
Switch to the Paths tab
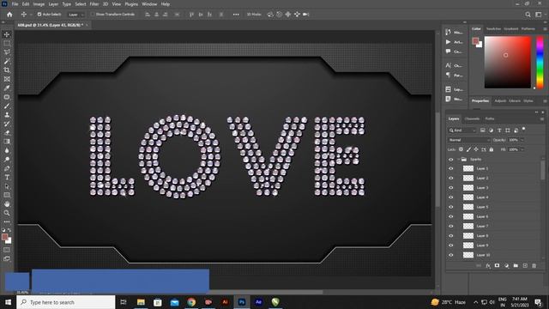pos(490,118)
